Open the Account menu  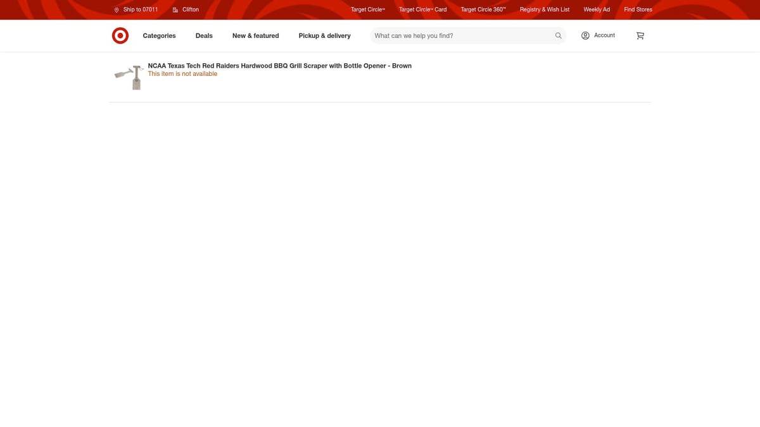tap(598, 35)
